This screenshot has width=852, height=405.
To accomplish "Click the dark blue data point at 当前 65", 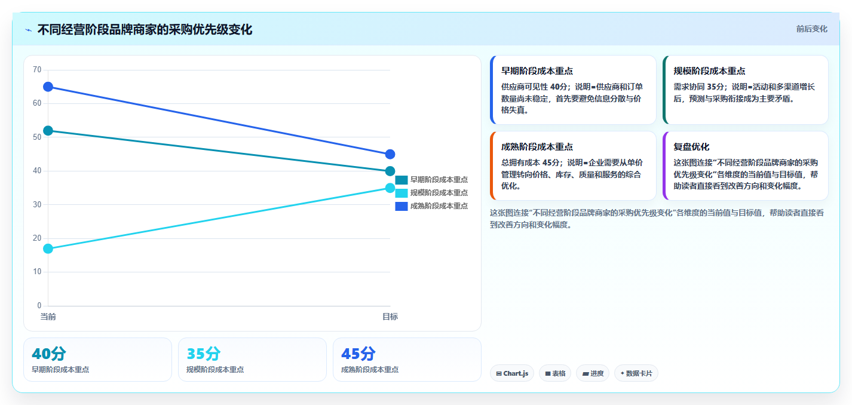I will pos(48,87).
